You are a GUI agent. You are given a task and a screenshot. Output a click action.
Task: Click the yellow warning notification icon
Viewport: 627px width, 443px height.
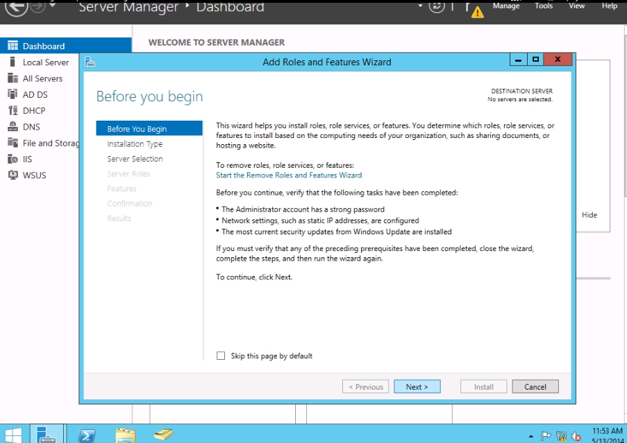477,12
